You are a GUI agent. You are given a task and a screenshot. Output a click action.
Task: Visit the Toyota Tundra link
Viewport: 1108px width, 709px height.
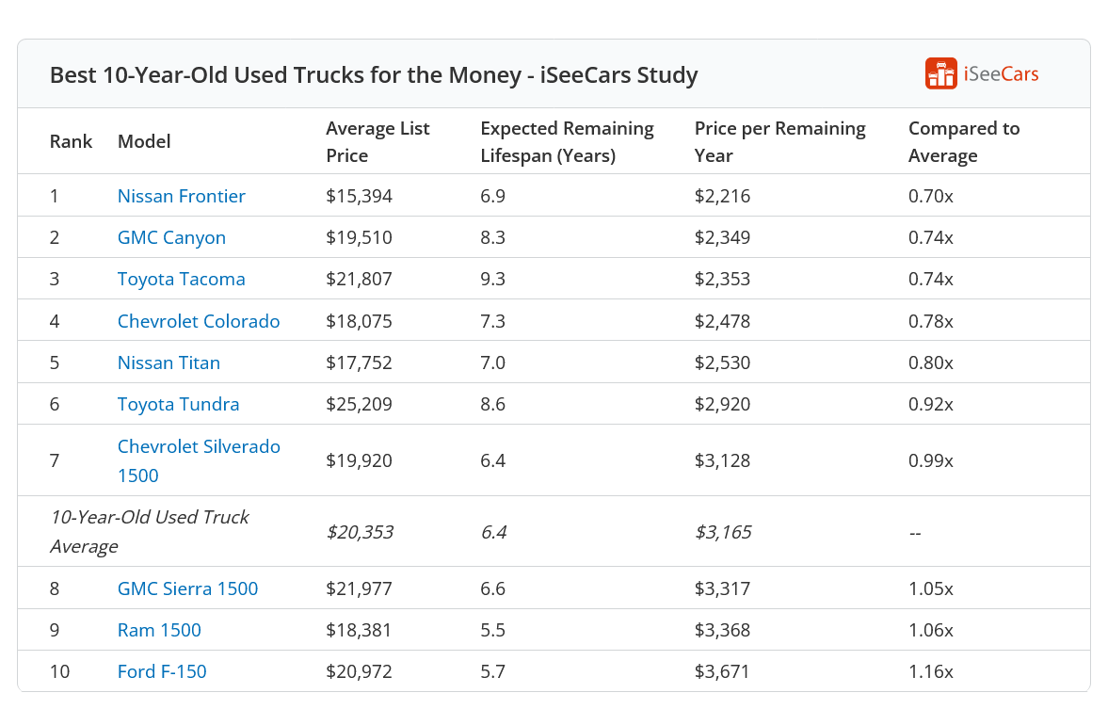178,404
